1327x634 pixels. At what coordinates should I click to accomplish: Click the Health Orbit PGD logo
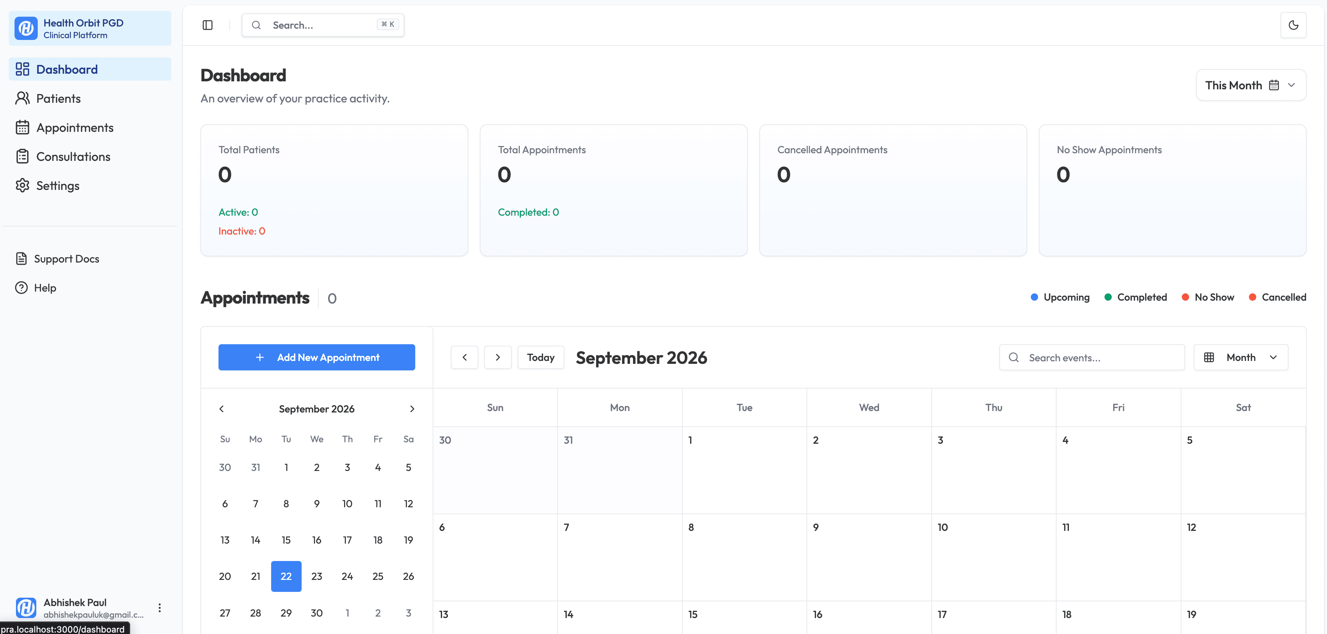26,28
